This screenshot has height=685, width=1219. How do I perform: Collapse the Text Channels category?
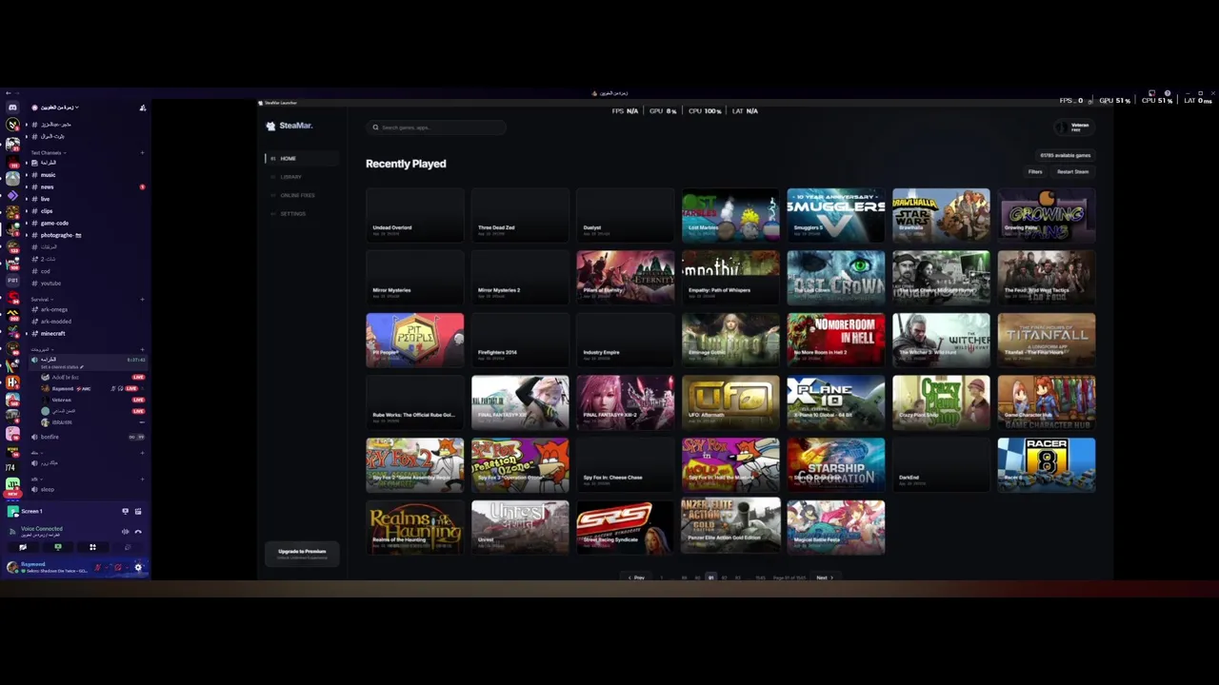coord(49,152)
